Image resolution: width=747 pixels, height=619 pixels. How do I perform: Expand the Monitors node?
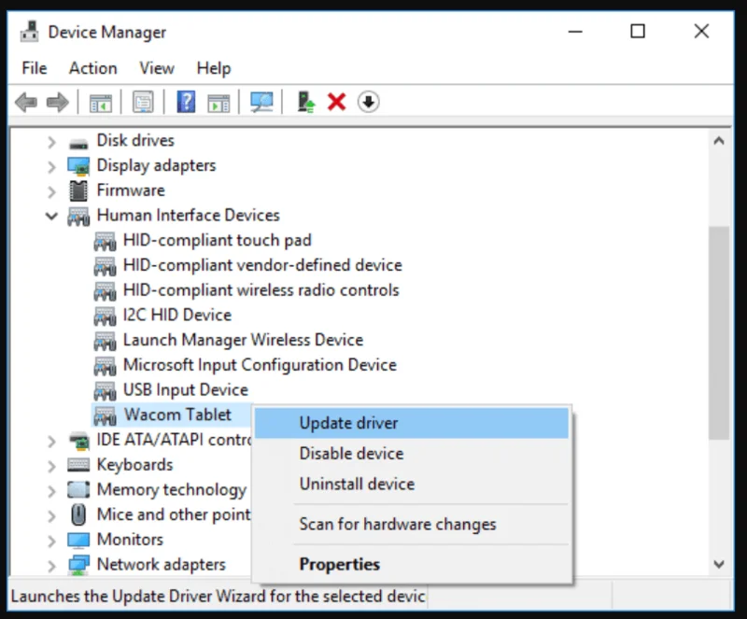click(x=51, y=541)
